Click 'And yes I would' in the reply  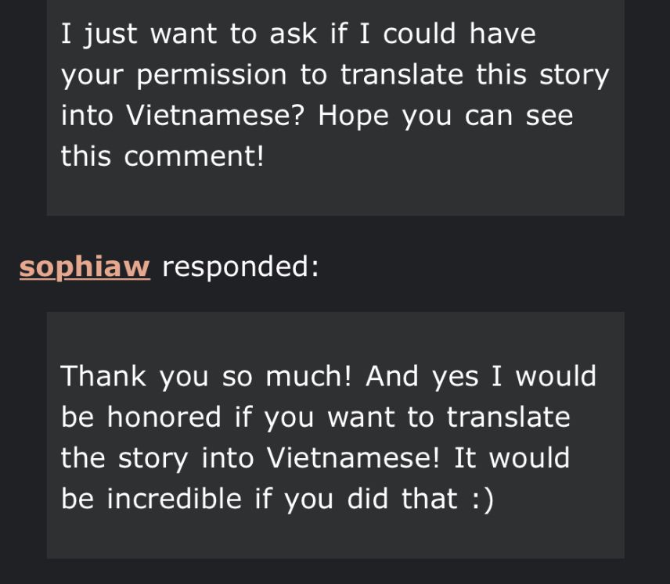click(481, 376)
